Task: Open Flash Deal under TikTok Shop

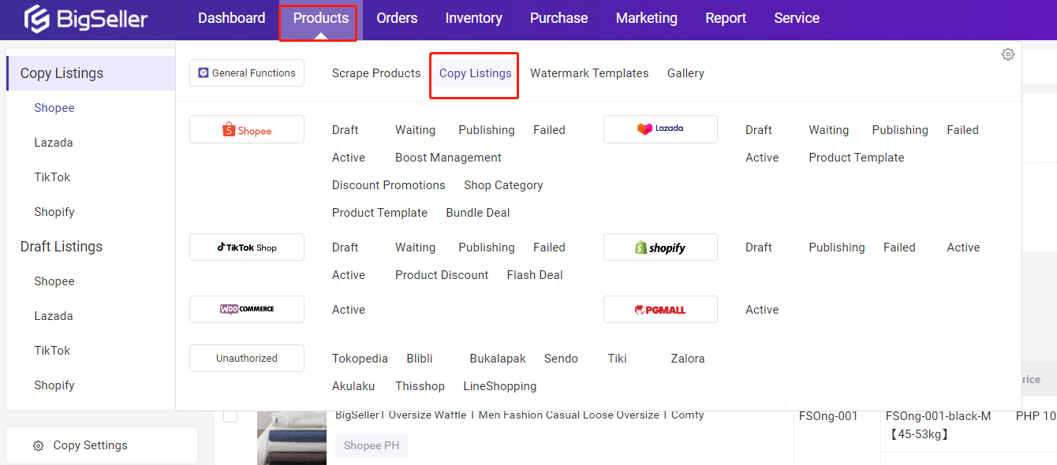Action: [534, 274]
